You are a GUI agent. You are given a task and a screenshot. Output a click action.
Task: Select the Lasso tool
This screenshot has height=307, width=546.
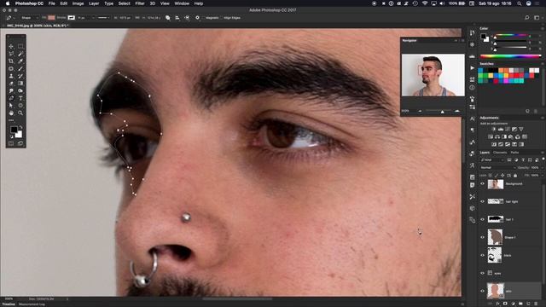[11, 54]
